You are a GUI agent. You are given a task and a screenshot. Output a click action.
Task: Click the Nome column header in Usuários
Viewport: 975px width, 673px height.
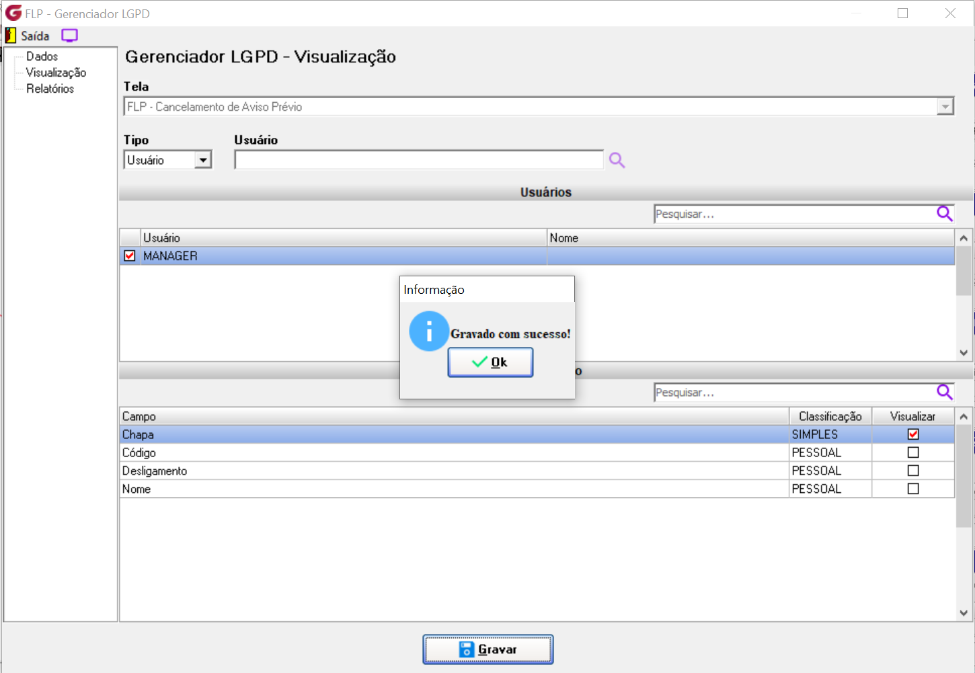(750, 238)
